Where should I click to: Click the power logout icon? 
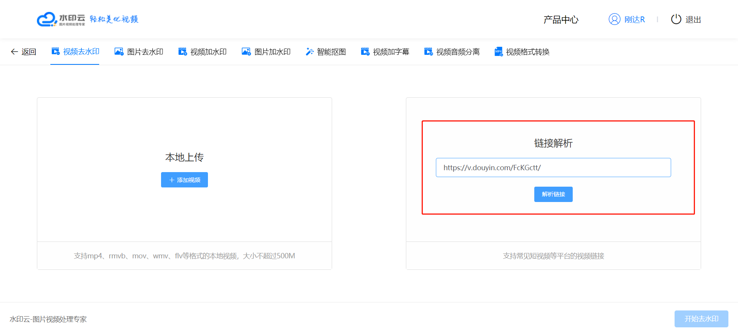tap(676, 19)
